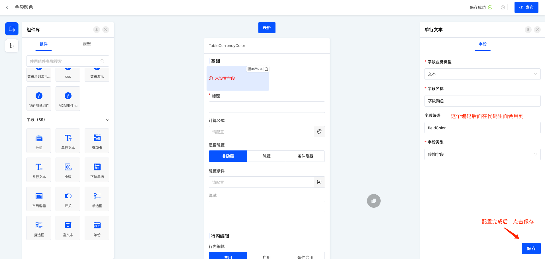Click the 表格 button
Viewport: 545px width, 259px height.
pyautogui.click(x=267, y=28)
